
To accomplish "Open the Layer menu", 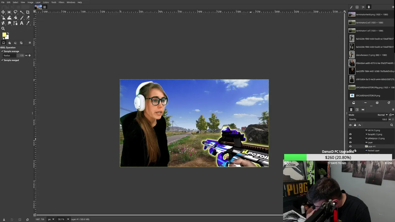I will [x=38, y=2].
